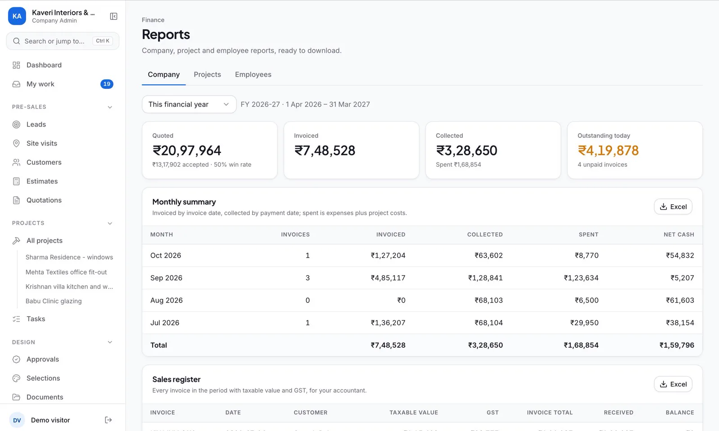The height and width of the screenshot is (431, 719).
Task: Focus the Search or jump to field
Action: 62,41
